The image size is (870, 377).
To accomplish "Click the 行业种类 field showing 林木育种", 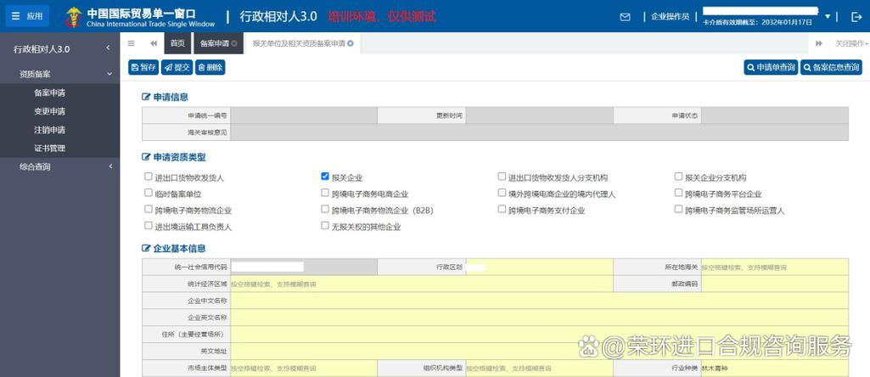I will [x=775, y=369].
